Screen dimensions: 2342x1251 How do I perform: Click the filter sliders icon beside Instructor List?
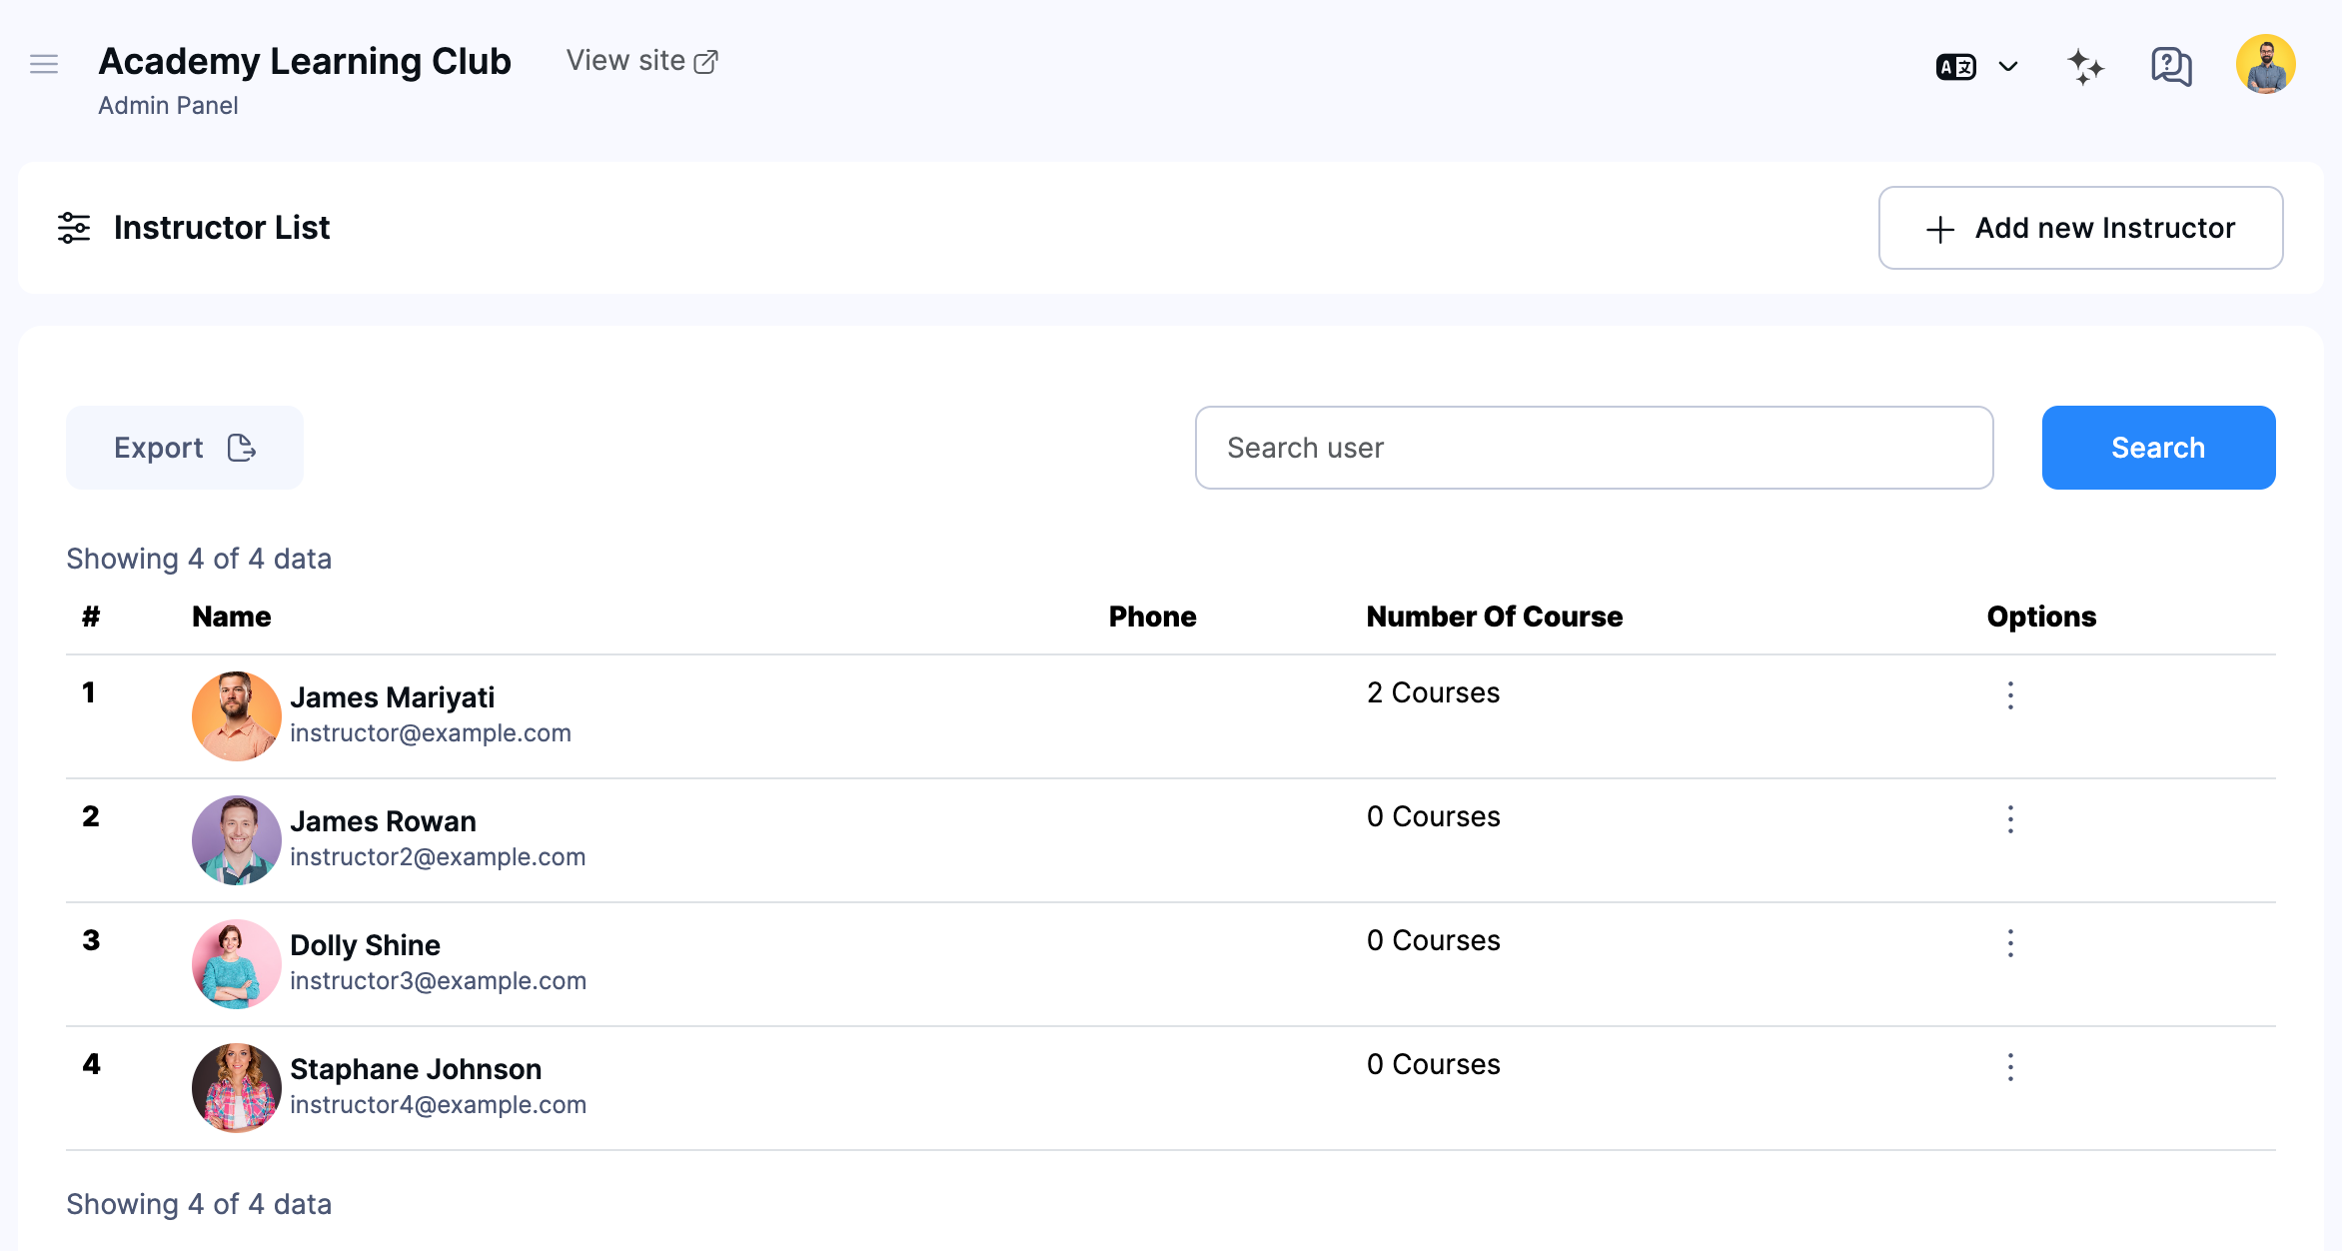tap(73, 228)
